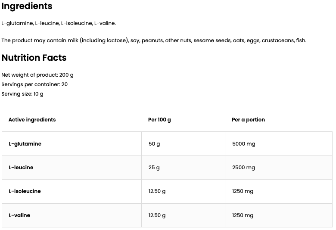Screen dimensions: 336x230
Task: Click the ingredient list text line
Action: 59,23
